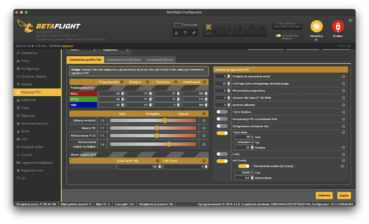
Task: Open I Term Relax Osie dropdown
Action: pyautogui.click(x=244, y=137)
